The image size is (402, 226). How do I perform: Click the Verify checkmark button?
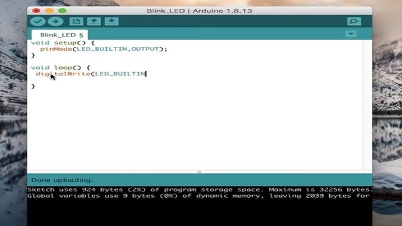coord(38,21)
